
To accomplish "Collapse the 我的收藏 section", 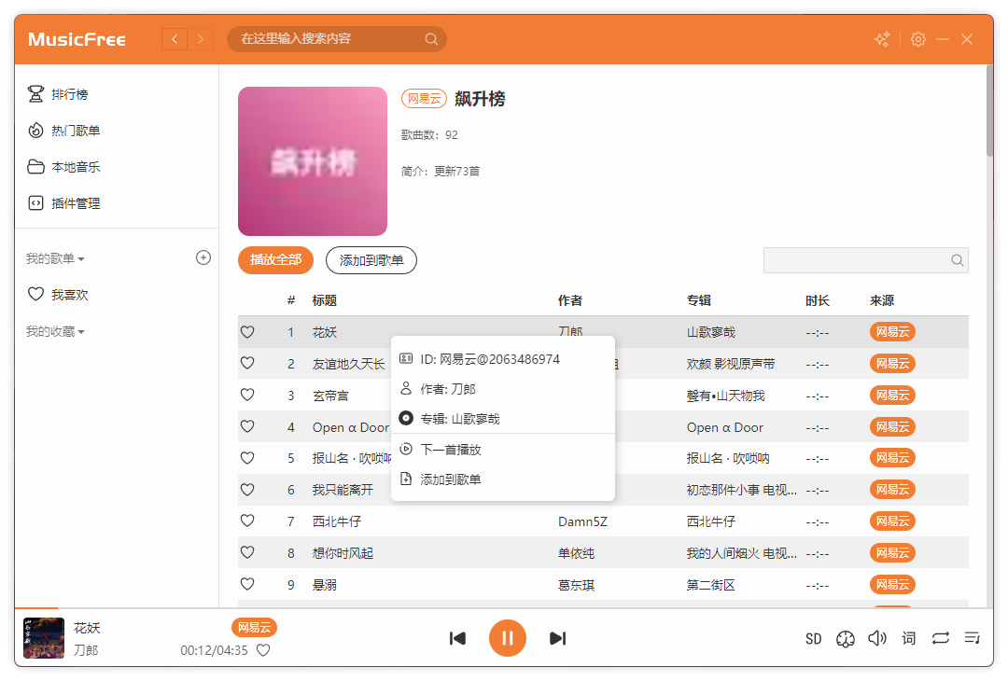I will click(x=55, y=331).
